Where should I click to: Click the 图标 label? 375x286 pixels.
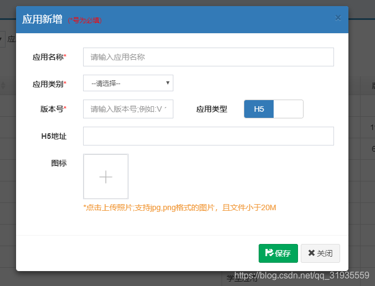click(x=59, y=163)
